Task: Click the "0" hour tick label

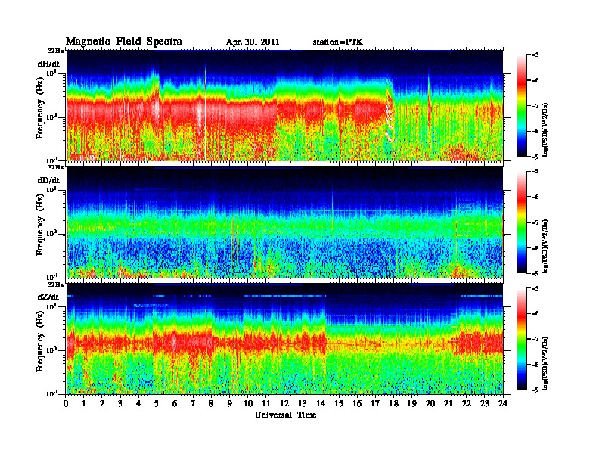Action: point(66,404)
